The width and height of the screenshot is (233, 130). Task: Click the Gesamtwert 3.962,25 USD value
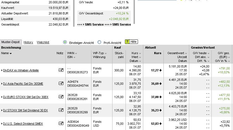(x=178, y=120)
